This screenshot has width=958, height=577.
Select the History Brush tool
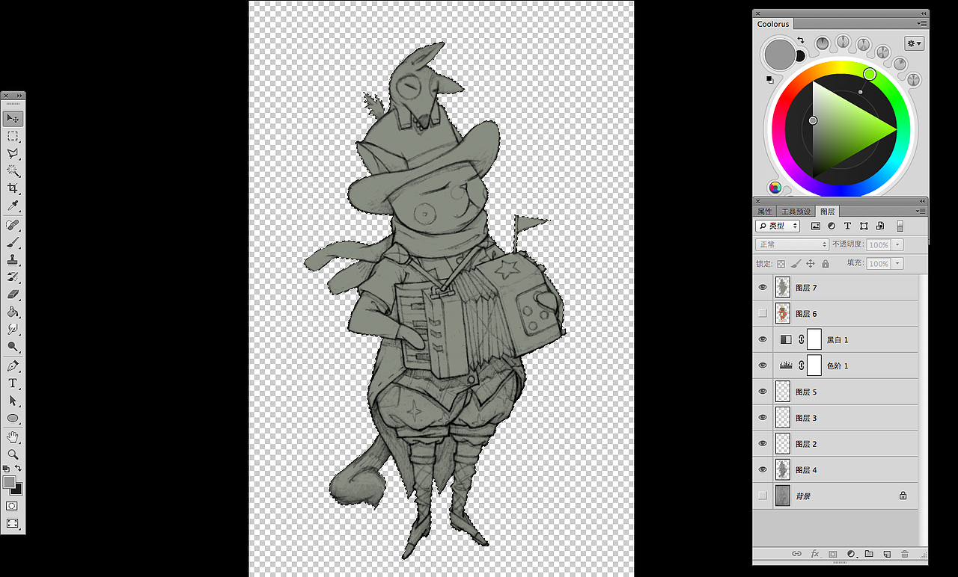(13, 277)
